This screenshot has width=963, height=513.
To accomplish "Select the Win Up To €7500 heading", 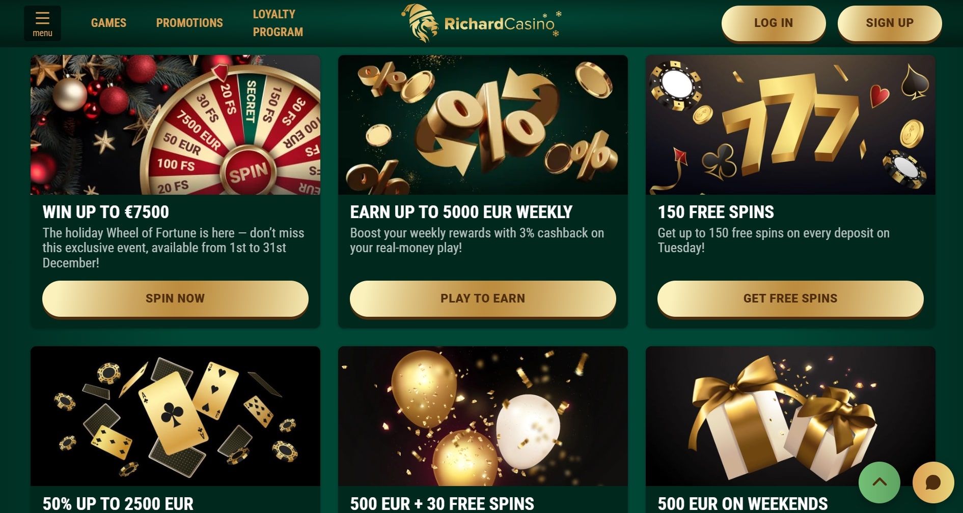I will [106, 212].
